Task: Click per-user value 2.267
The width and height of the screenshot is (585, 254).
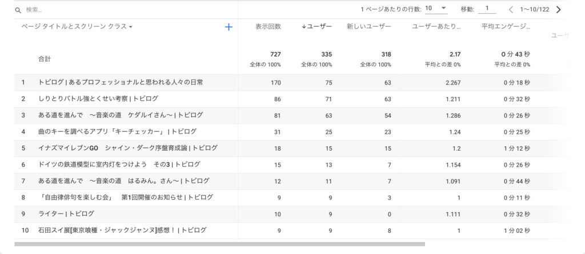Action: coord(453,83)
